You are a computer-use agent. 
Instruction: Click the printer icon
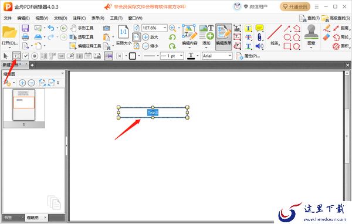pos(25,37)
